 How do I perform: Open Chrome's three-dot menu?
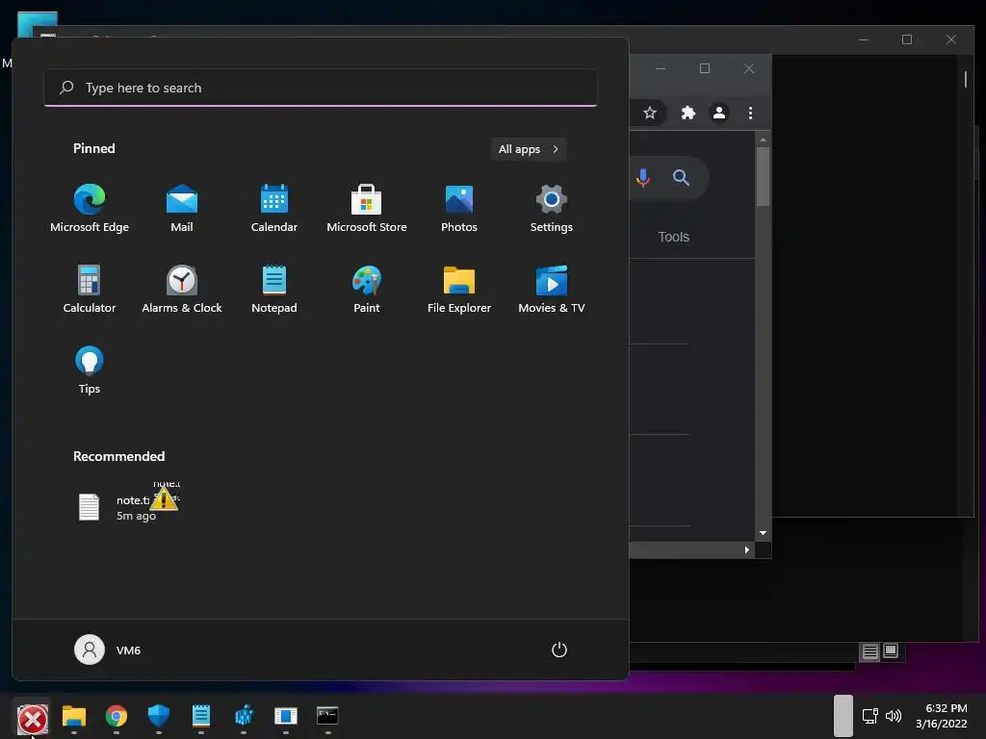(750, 113)
